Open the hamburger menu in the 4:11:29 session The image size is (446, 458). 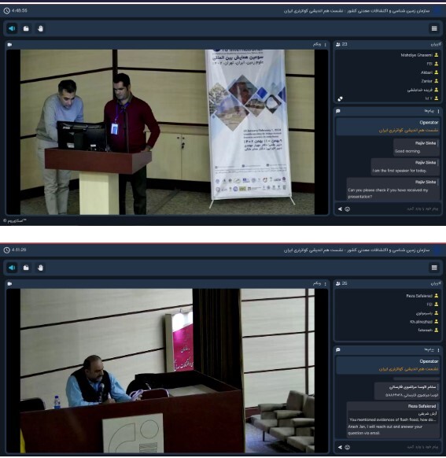point(434,268)
